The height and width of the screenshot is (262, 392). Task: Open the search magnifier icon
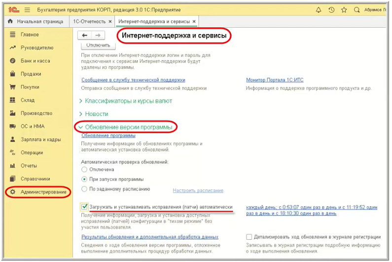point(357,10)
